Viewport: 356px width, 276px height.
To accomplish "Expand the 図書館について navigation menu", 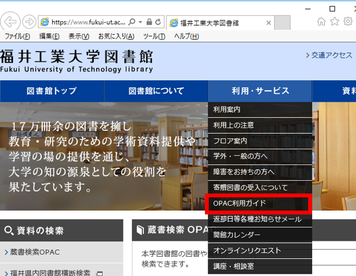I will (156, 91).
